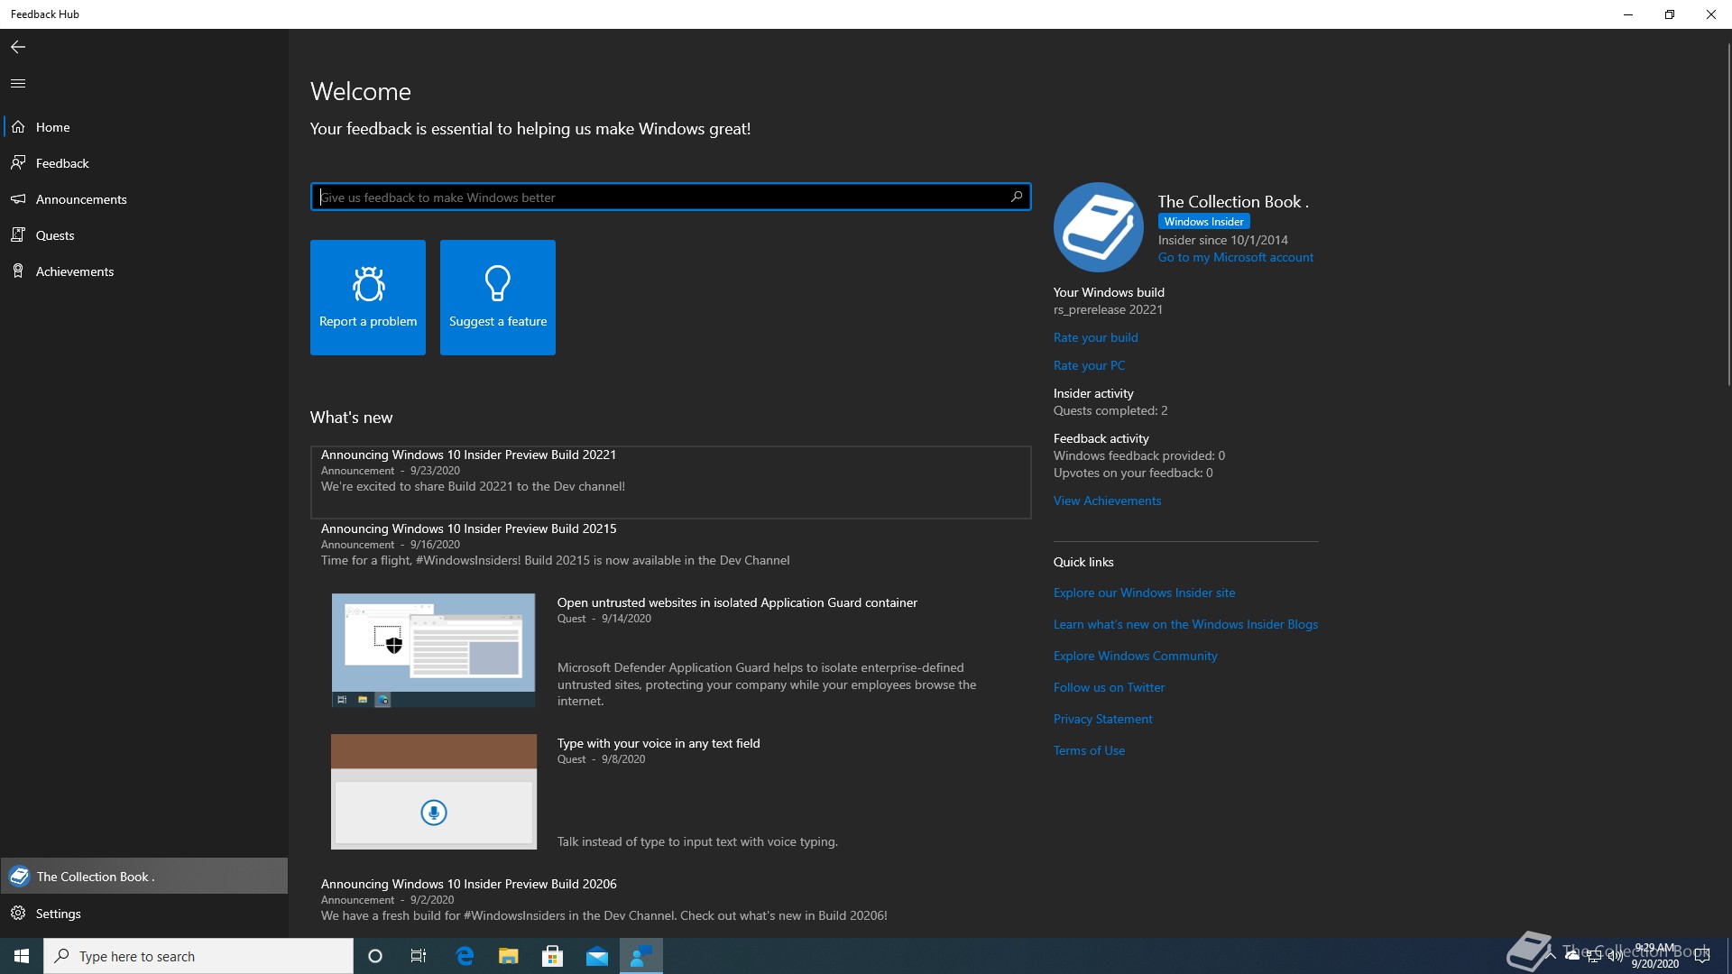The width and height of the screenshot is (1732, 974).
Task: Click the volume tray icon
Action: pyautogui.click(x=1615, y=956)
